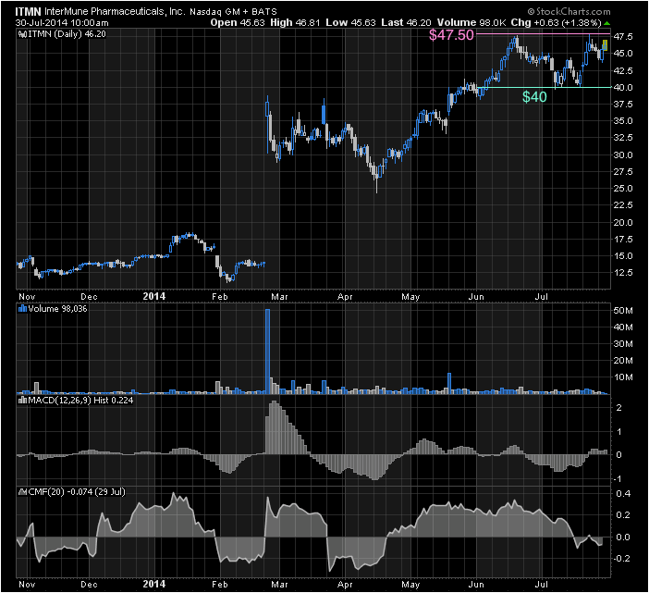
Task: Click the green $40 support label
Action: point(534,97)
